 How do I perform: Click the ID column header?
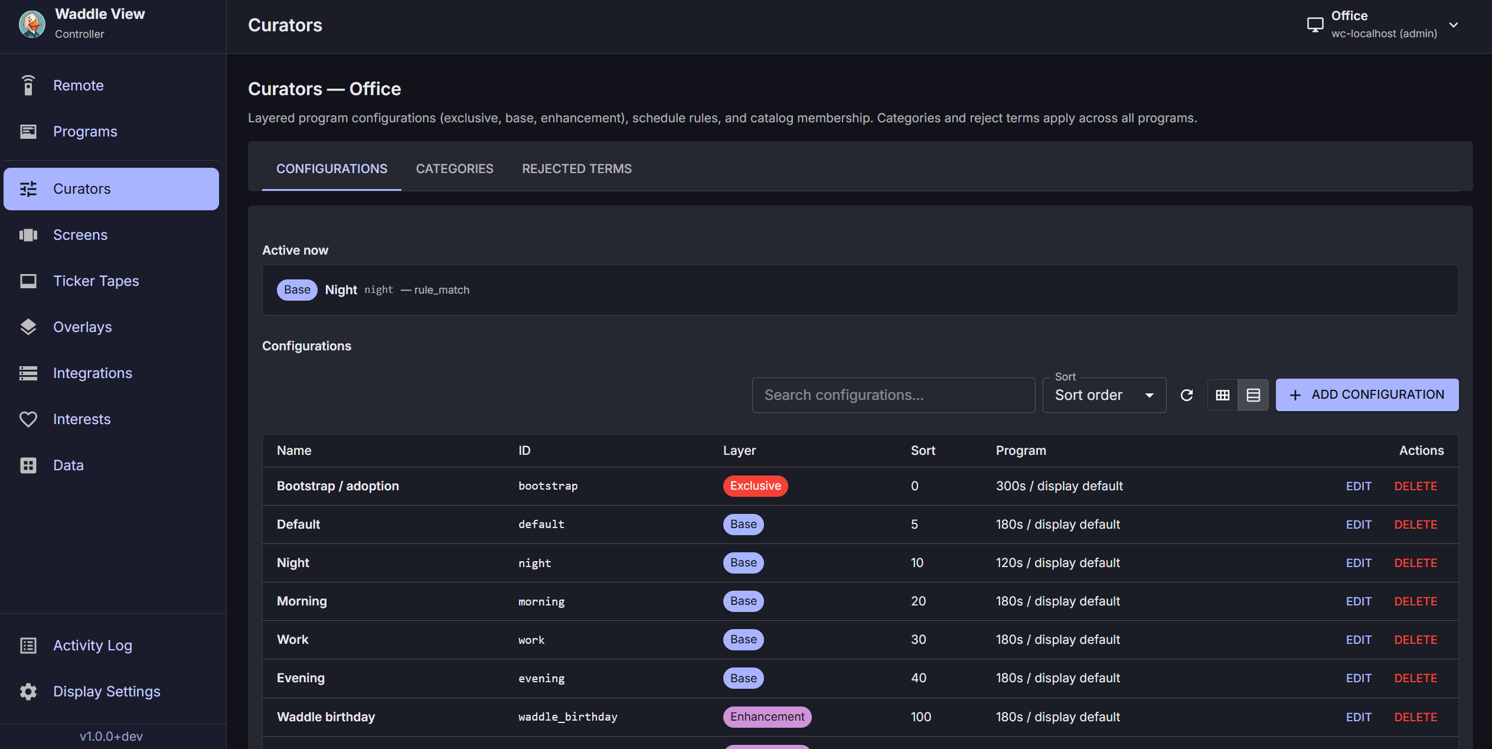(524, 451)
